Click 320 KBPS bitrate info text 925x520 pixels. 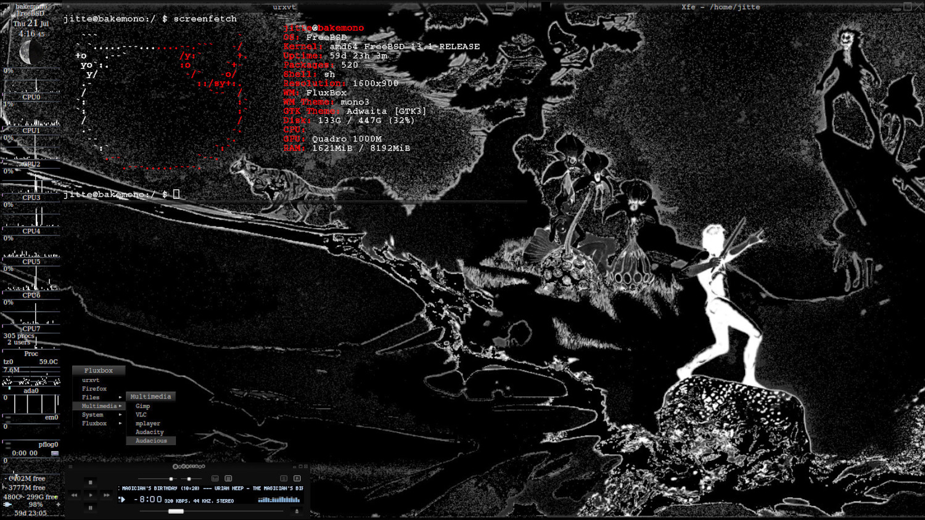coord(176,501)
